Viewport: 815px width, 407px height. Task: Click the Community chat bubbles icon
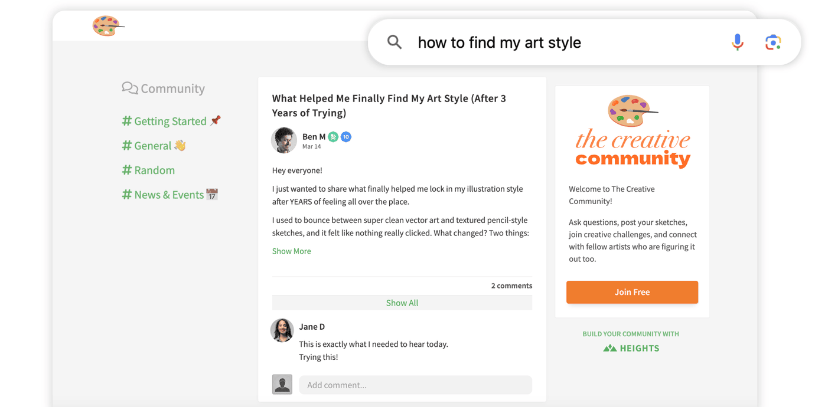tap(129, 88)
